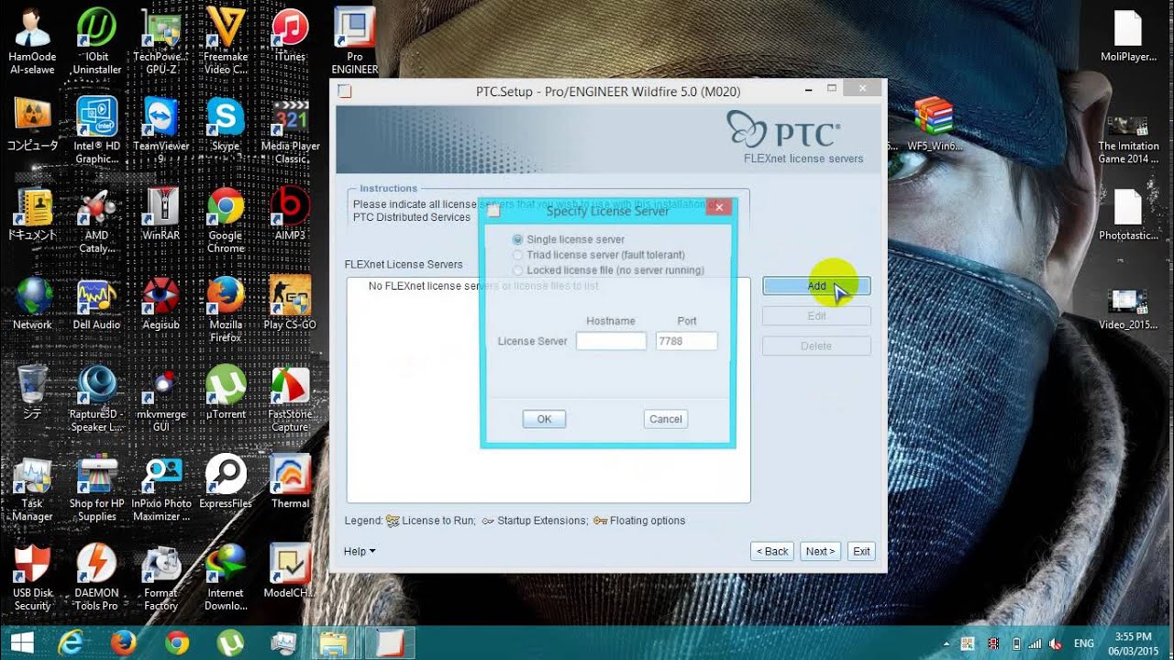The width and height of the screenshot is (1174, 660).
Task: Open Internet Download Manager icon
Action: [x=226, y=577]
